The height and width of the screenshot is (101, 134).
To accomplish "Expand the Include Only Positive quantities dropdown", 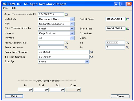I will [x=72, y=33].
